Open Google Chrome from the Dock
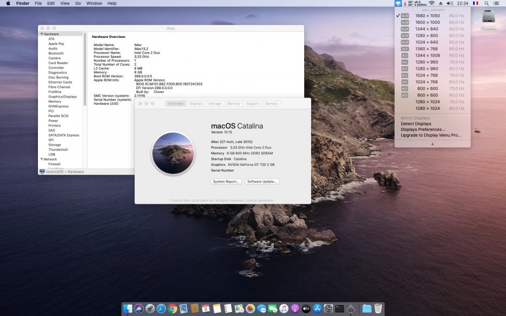The image size is (506, 316). point(173,308)
